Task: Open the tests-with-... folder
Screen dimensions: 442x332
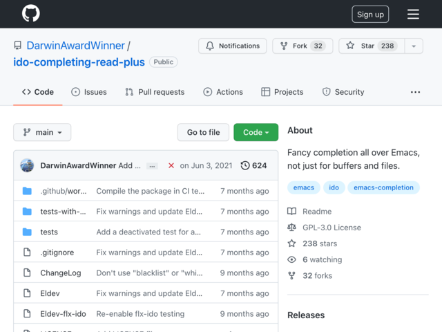Action: (63, 212)
